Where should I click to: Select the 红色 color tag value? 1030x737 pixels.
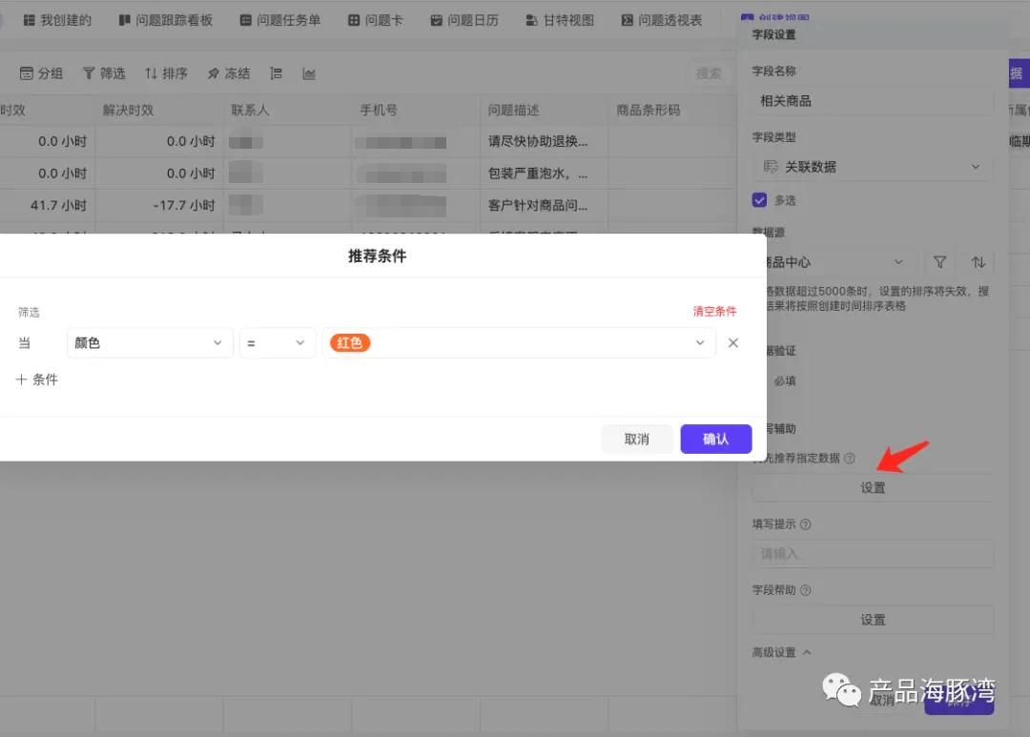click(x=349, y=342)
